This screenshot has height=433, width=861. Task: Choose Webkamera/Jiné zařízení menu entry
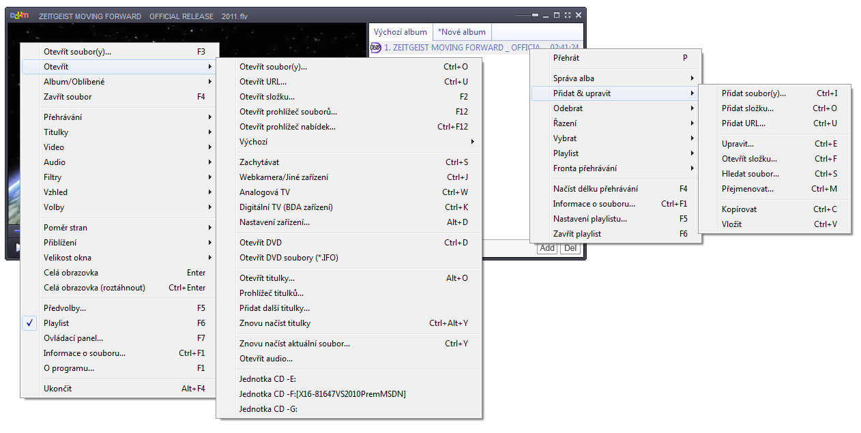(x=284, y=177)
